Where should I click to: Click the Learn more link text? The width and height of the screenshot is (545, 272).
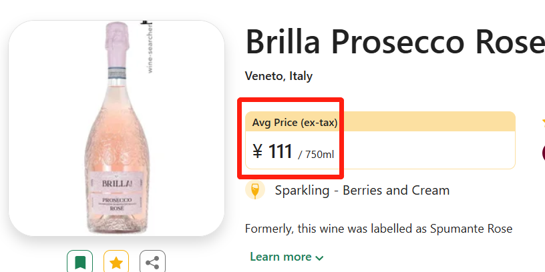tap(281, 257)
